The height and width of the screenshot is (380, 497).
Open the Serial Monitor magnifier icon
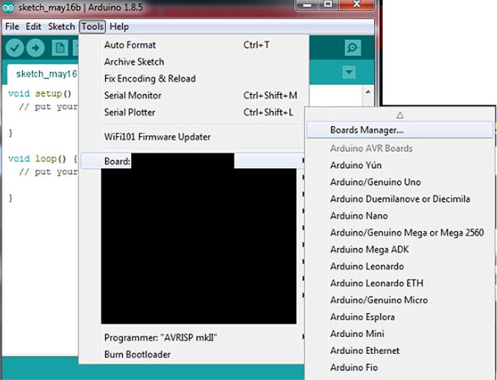[352, 47]
